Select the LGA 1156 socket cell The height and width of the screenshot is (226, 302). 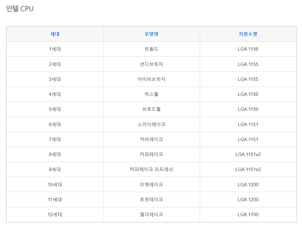248,49
